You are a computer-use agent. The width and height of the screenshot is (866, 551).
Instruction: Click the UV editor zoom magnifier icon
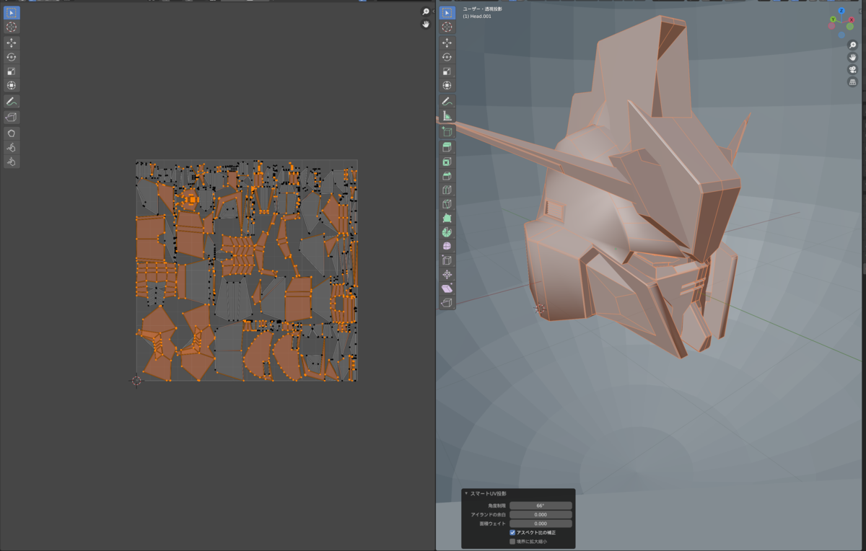click(x=426, y=12)
